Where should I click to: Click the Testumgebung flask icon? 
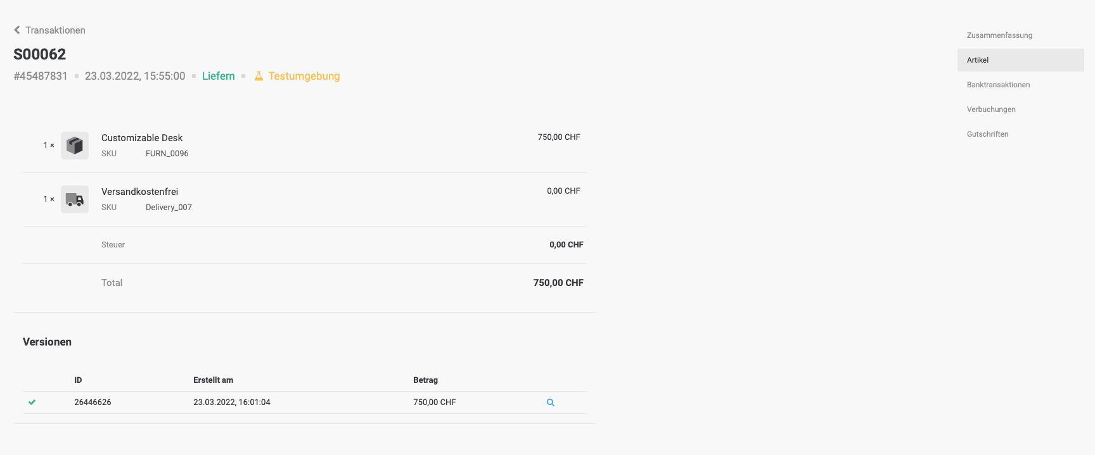click(259, 76)
